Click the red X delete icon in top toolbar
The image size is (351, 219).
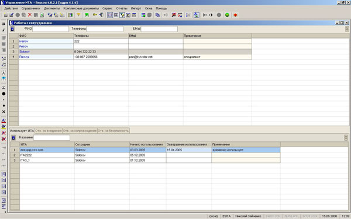point(30,15)
